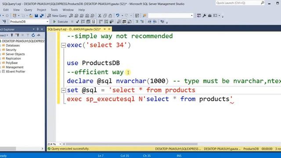This screenshot has height=158, width=281.
Task: Toggle Include Live Query Statistics icon
Action: pos(106,22)
